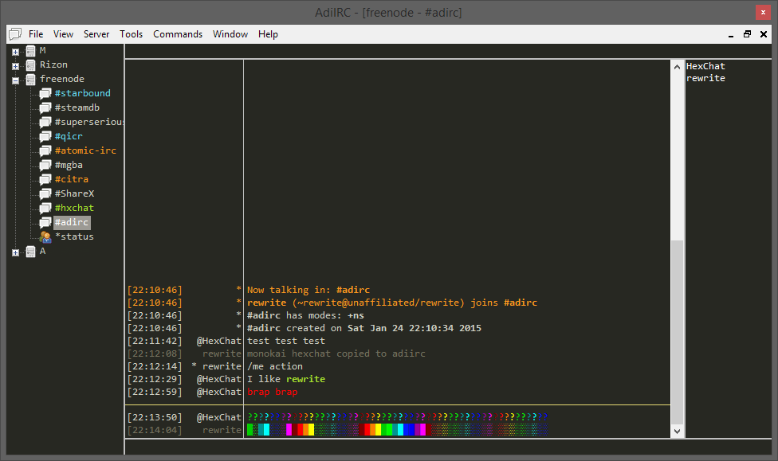Select HexChat in the nick list
Image resolution: width=778 pixels, height=461 pixels.
705,66
